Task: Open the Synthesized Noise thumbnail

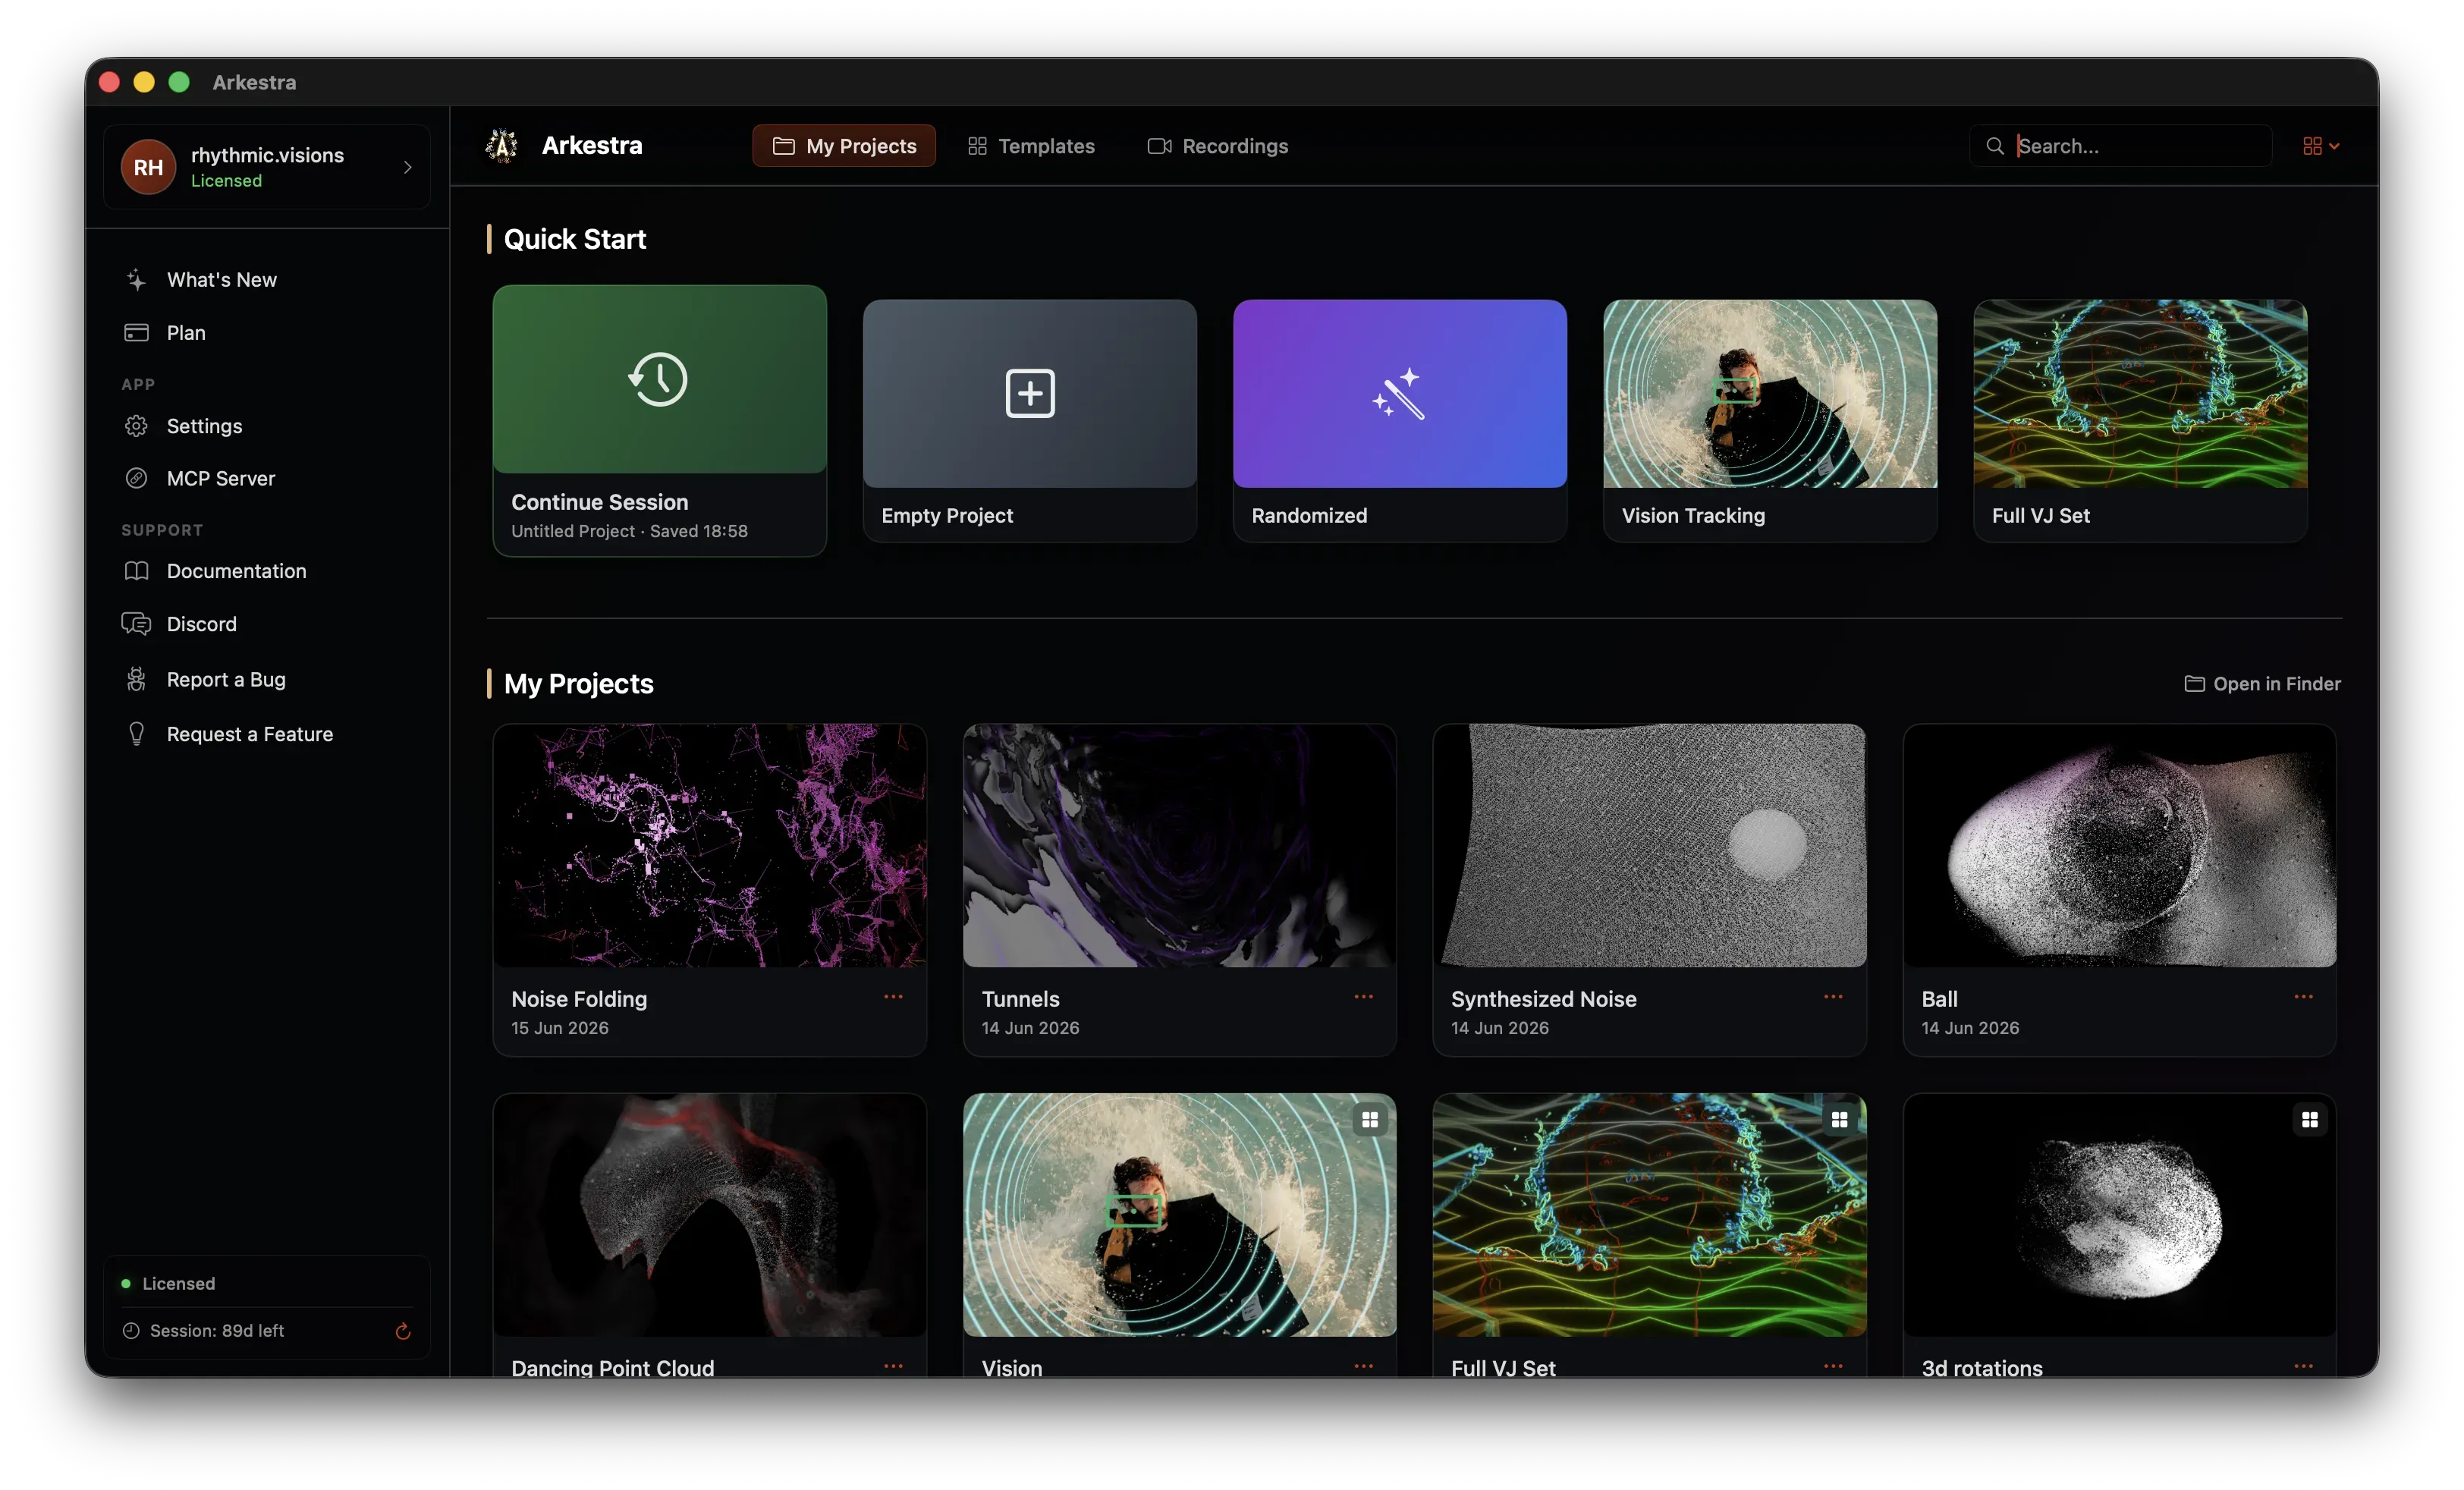Action: click(1649, 845)
